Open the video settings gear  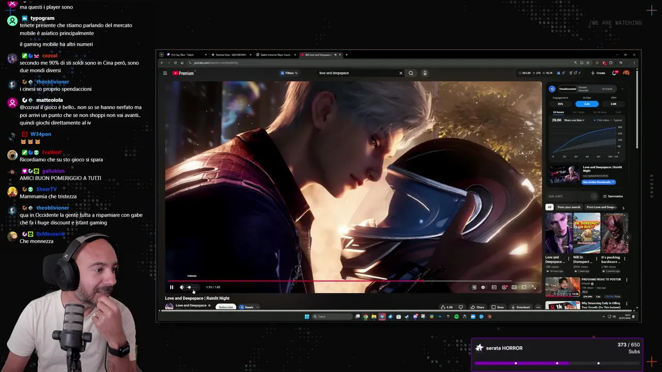pyautogui.click(x=504, y=287)
